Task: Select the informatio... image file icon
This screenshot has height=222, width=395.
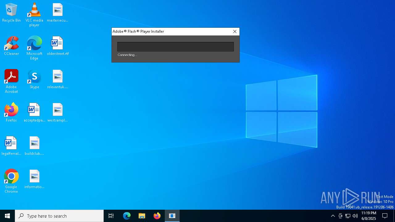Action: (x=34, y=179)
